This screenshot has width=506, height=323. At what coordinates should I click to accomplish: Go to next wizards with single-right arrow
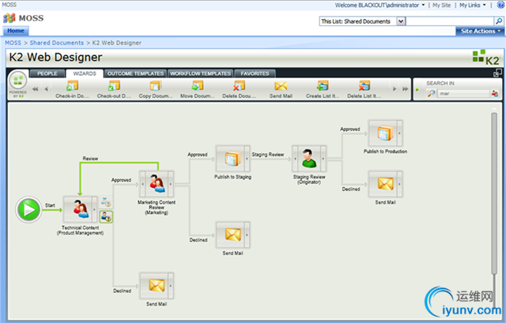tap(395, 89)
